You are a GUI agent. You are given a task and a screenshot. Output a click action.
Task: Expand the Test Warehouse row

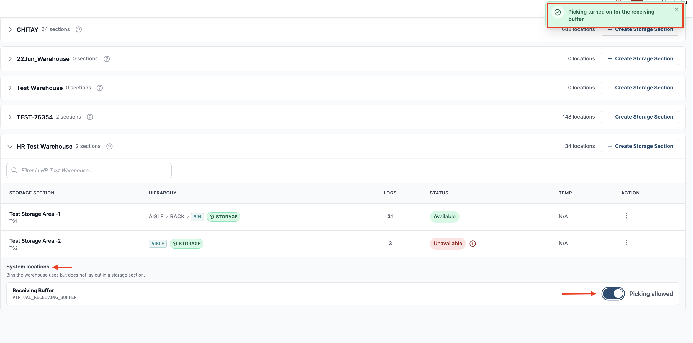tap(10, 88)
